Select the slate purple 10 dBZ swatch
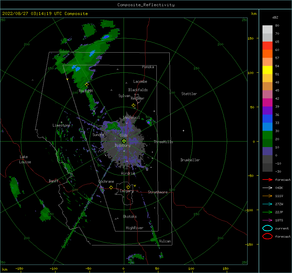Screen dimensions: 292x273 [x=267, y=151]
